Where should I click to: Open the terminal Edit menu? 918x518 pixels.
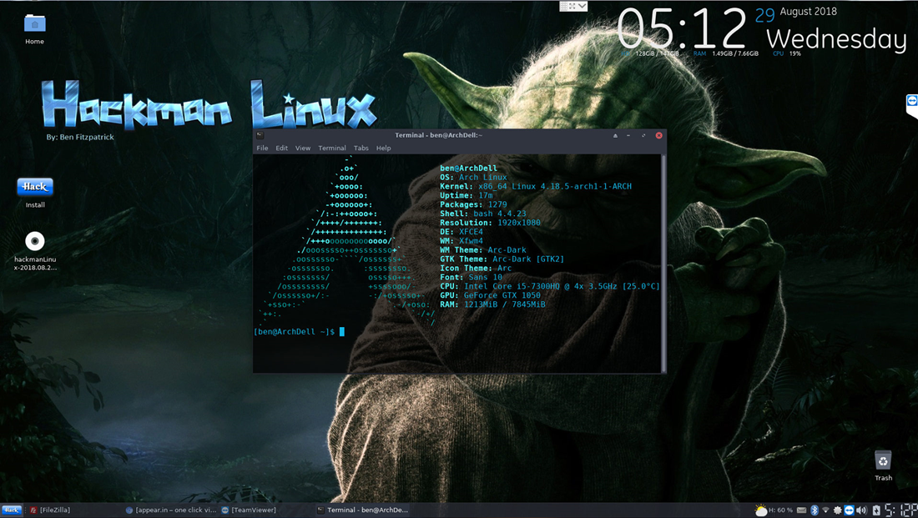point(281,148)
